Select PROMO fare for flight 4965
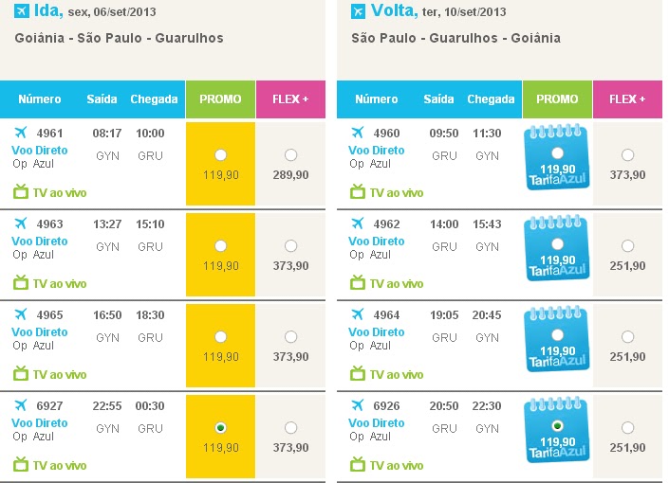Screen dimensions: 669x483 221,336
